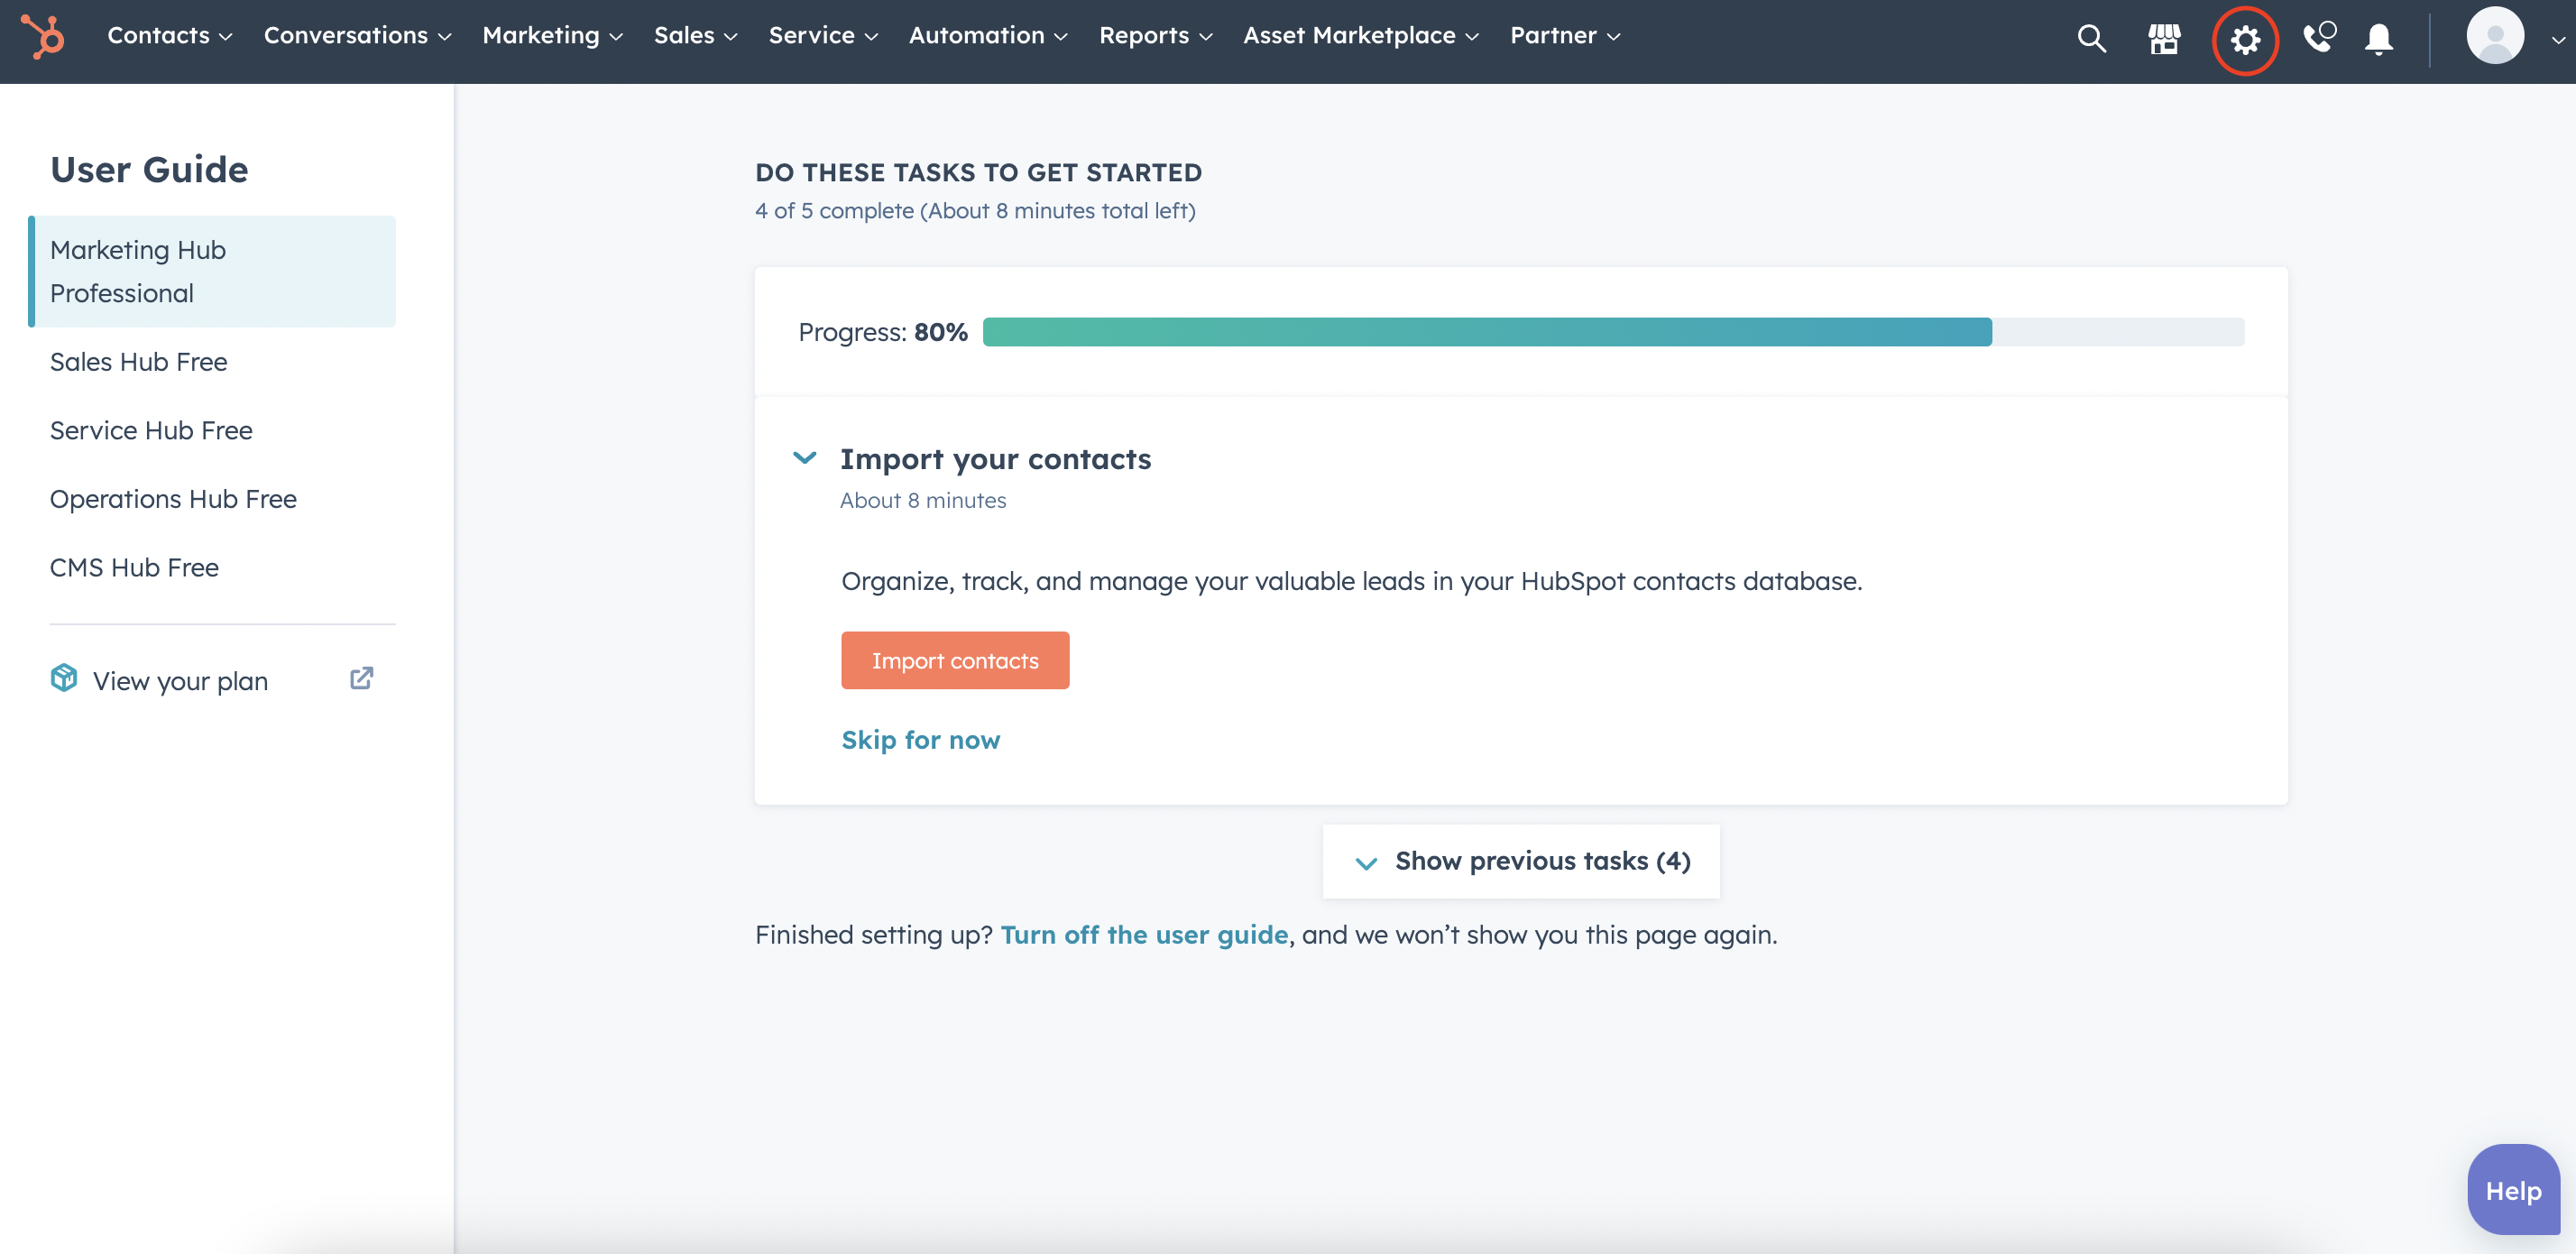Open the Automation dropdown menu
This screenshot has width=2576, height=1254.
pos(989,35)
